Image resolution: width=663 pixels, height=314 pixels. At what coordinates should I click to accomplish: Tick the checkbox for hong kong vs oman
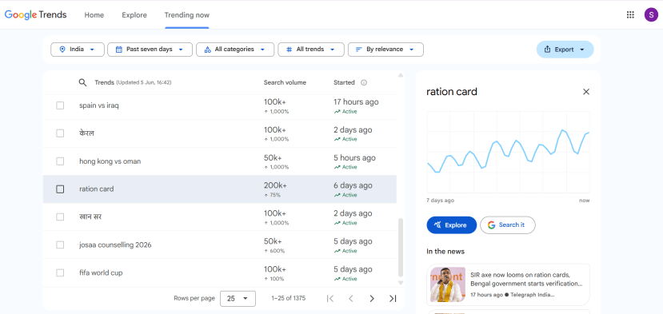[x=60, y=161]
